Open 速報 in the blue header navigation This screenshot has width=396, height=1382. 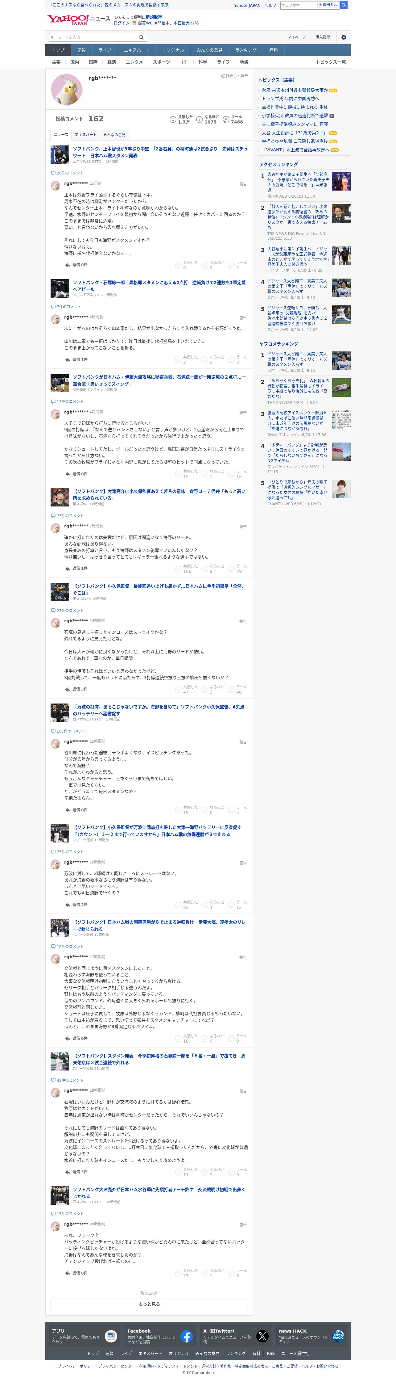[x=81, y=50]
